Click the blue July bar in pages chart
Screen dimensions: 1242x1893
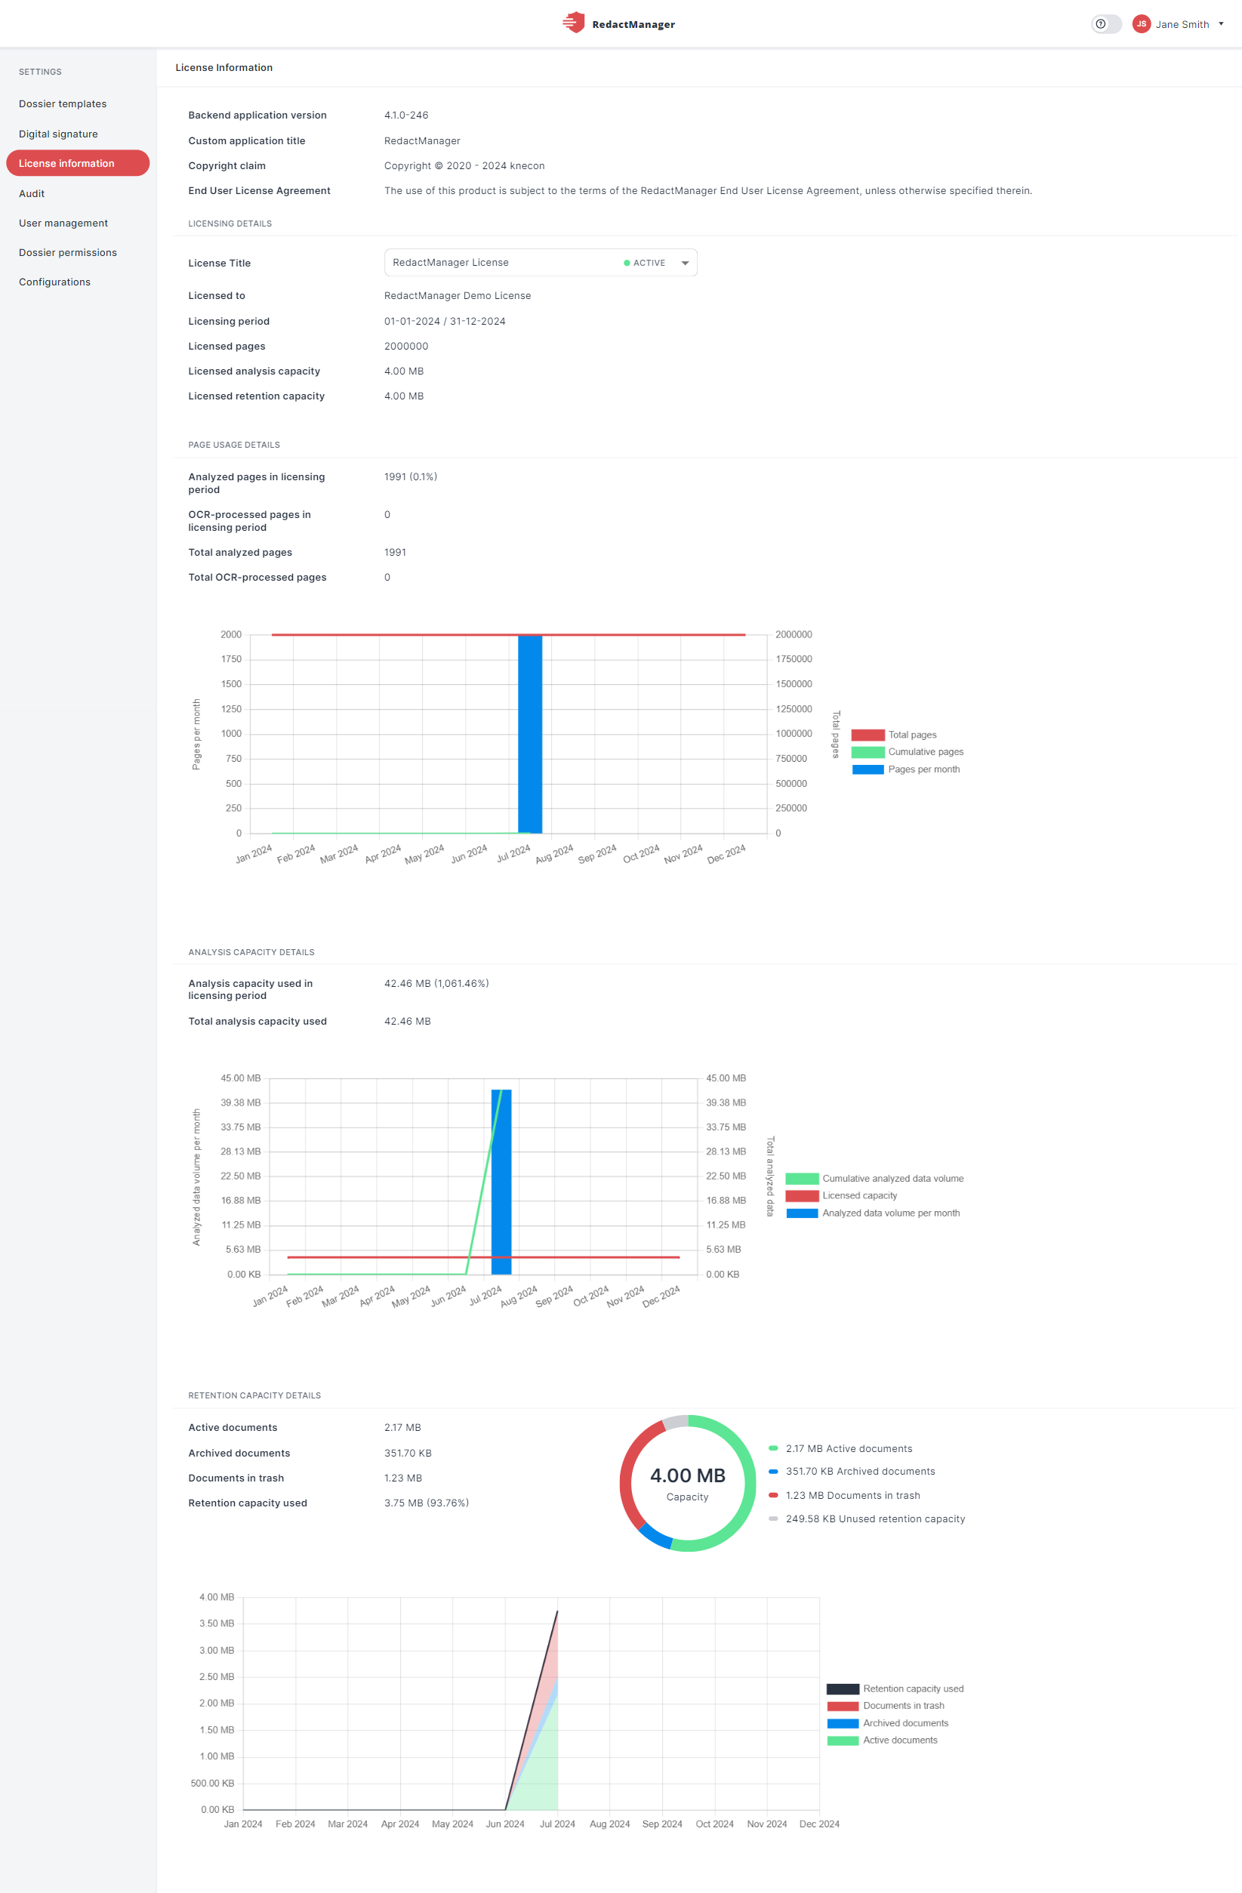[529, 734]
